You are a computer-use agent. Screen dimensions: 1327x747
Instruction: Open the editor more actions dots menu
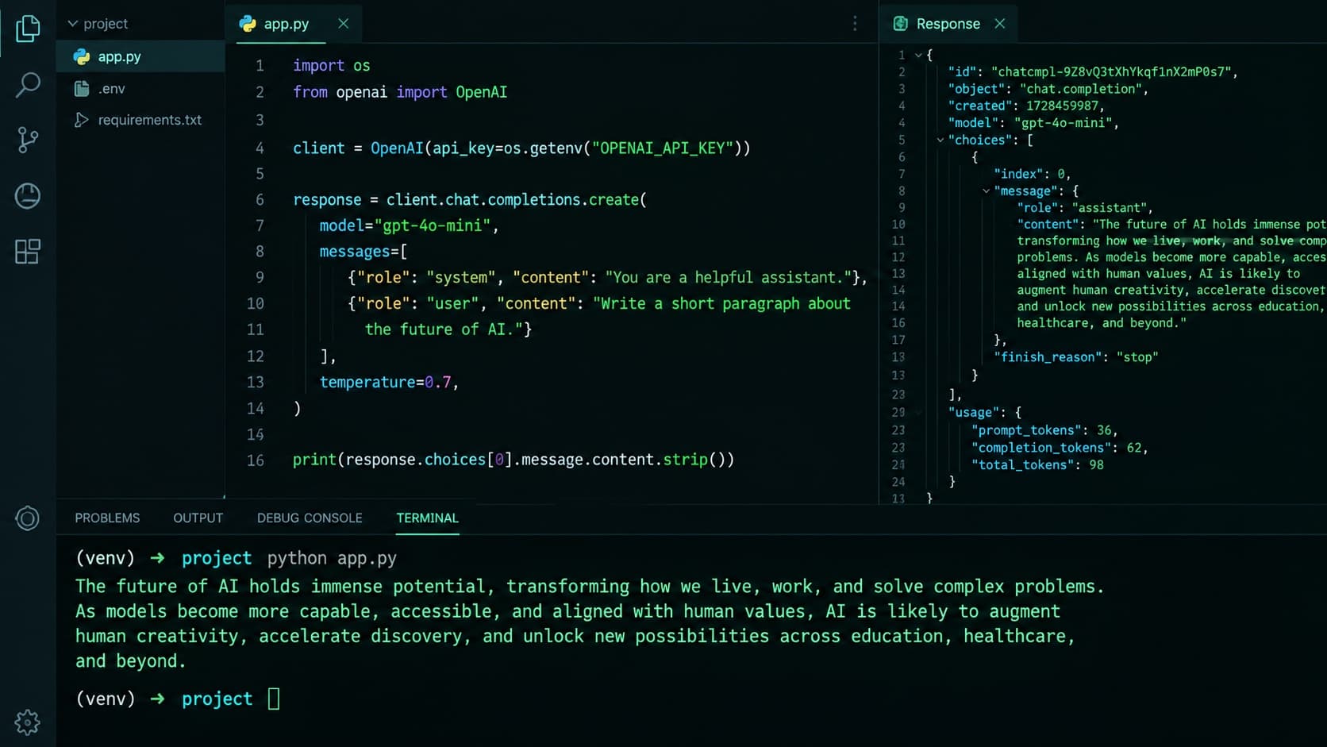tap(855, 24)
